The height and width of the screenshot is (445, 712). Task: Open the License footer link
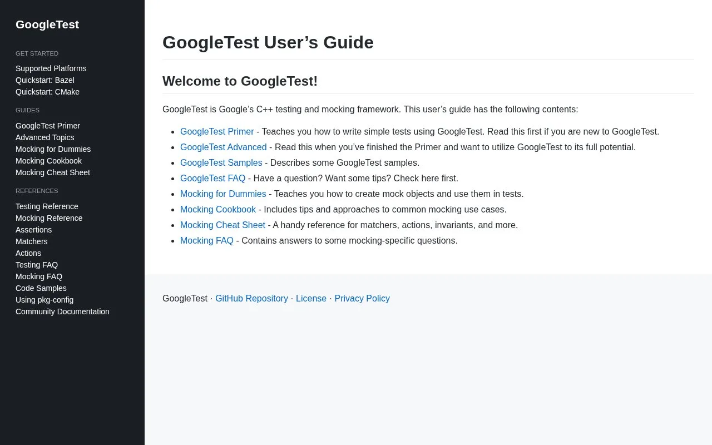(311, 299)
